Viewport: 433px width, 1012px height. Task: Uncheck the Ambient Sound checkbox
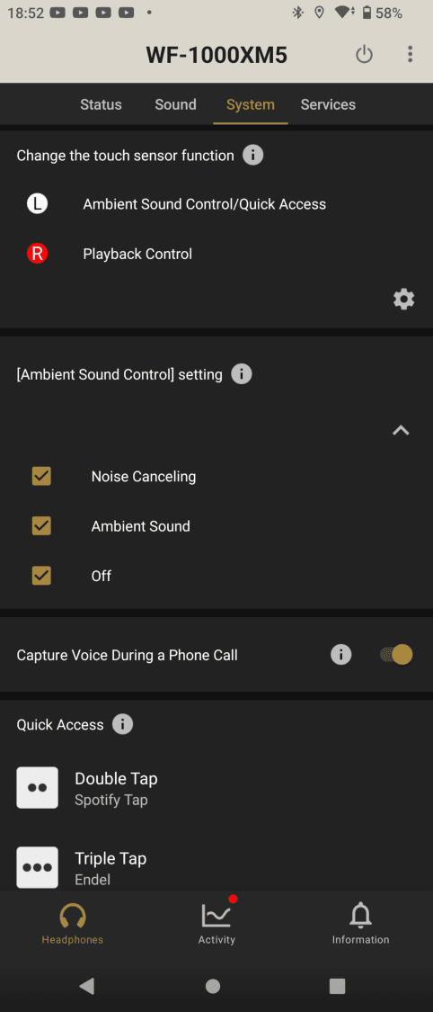[42, 526]
